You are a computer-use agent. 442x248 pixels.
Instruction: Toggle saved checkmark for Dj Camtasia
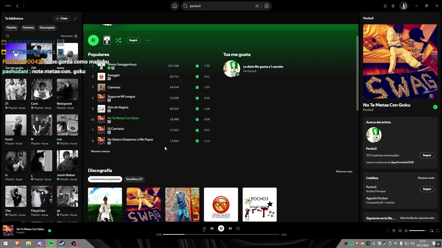pos(197,130)
